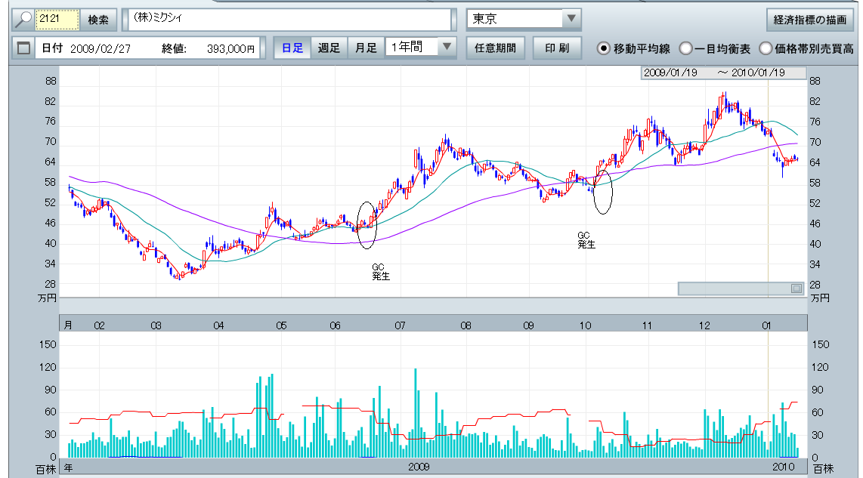Click the company name field (株)ミクシィ

point(287,20)
